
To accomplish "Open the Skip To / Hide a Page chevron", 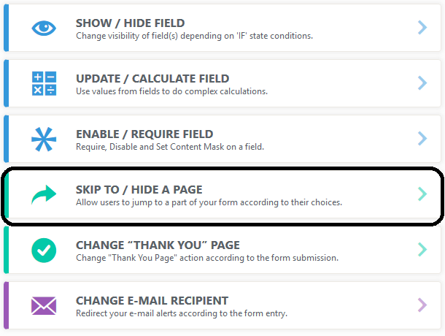I will click(x=422, y=194).
